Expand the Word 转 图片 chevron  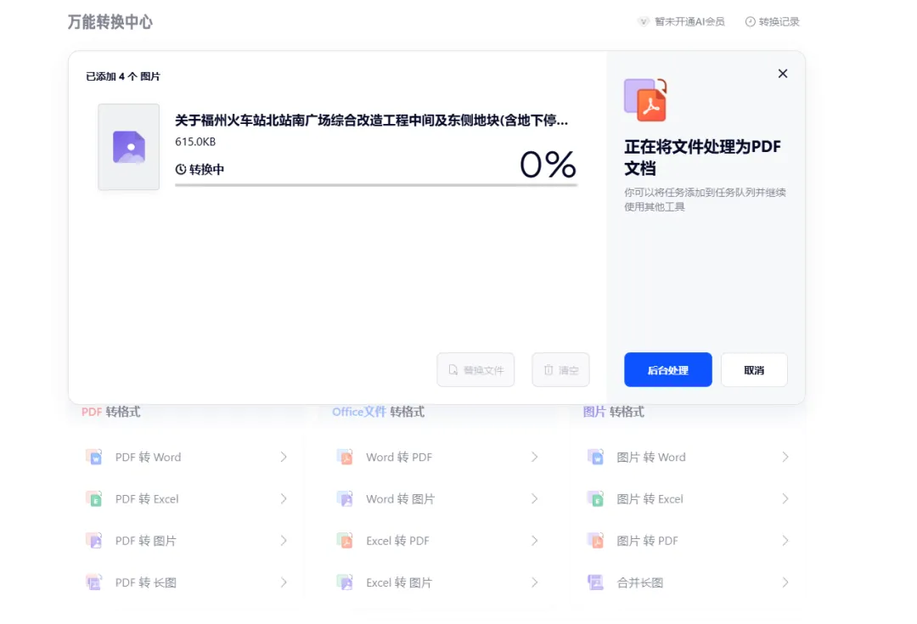535,499
